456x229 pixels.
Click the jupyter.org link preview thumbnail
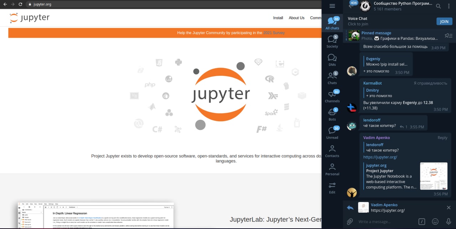click(434, 176)
